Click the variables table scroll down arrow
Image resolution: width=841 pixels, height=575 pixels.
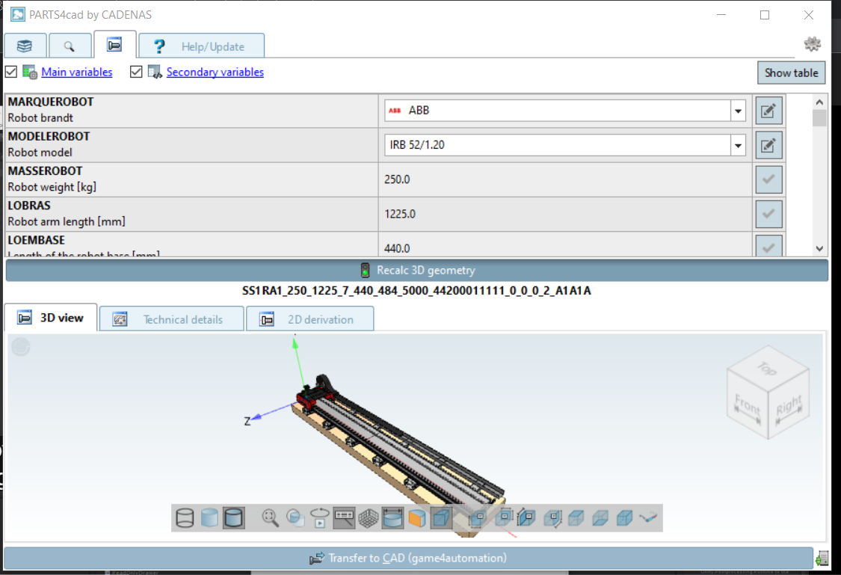click(x=819, y=248)
